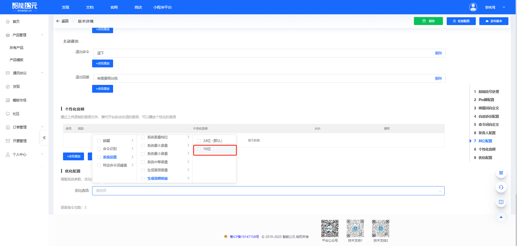Check the 16位 option checkbox
517x246 pixels.
point(199,149)
